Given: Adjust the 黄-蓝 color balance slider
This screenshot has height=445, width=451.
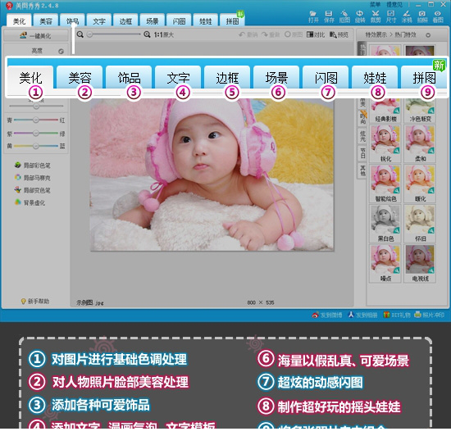Looking at the screenshot, I should pos(35,146).
